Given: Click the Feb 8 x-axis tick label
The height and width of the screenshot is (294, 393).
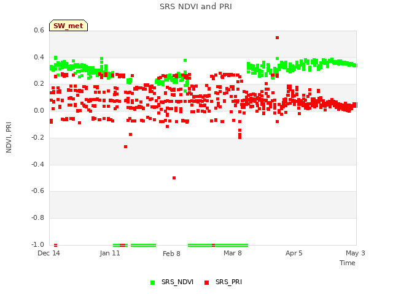Looking at the screenshot, I should tap(171, 254).
